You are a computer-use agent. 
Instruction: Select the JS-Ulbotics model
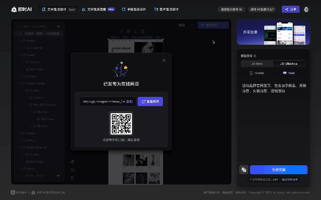[x=289, y=64]
